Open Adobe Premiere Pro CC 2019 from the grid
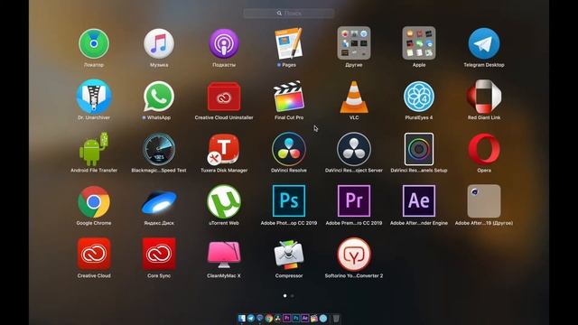 click(354, 200)
